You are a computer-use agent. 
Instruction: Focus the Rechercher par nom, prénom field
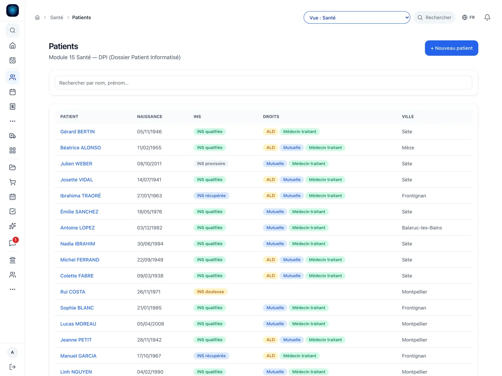(x=264, y=83)
